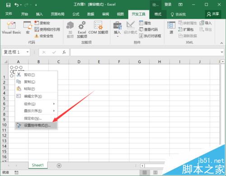Open the Visual Basic editor
Screen dimensions: 226x176
point(11,28)
